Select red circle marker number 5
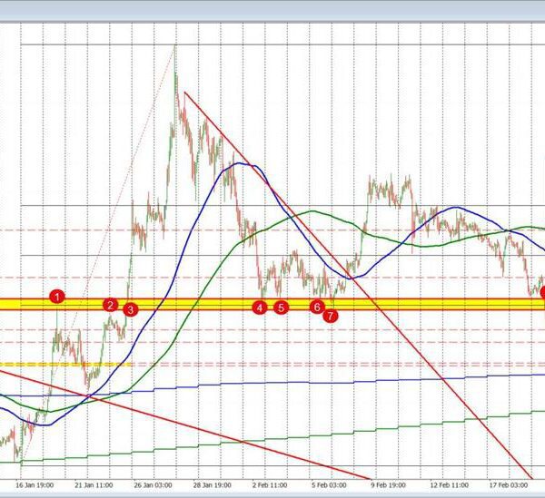545x498 pixels. [281, 308]
